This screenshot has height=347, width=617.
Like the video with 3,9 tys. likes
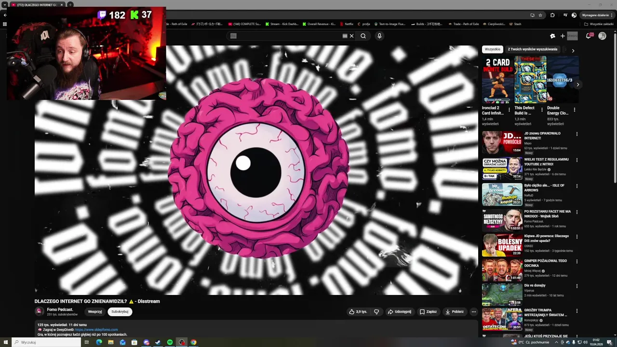pyautogui.click(x=358, y=312)
